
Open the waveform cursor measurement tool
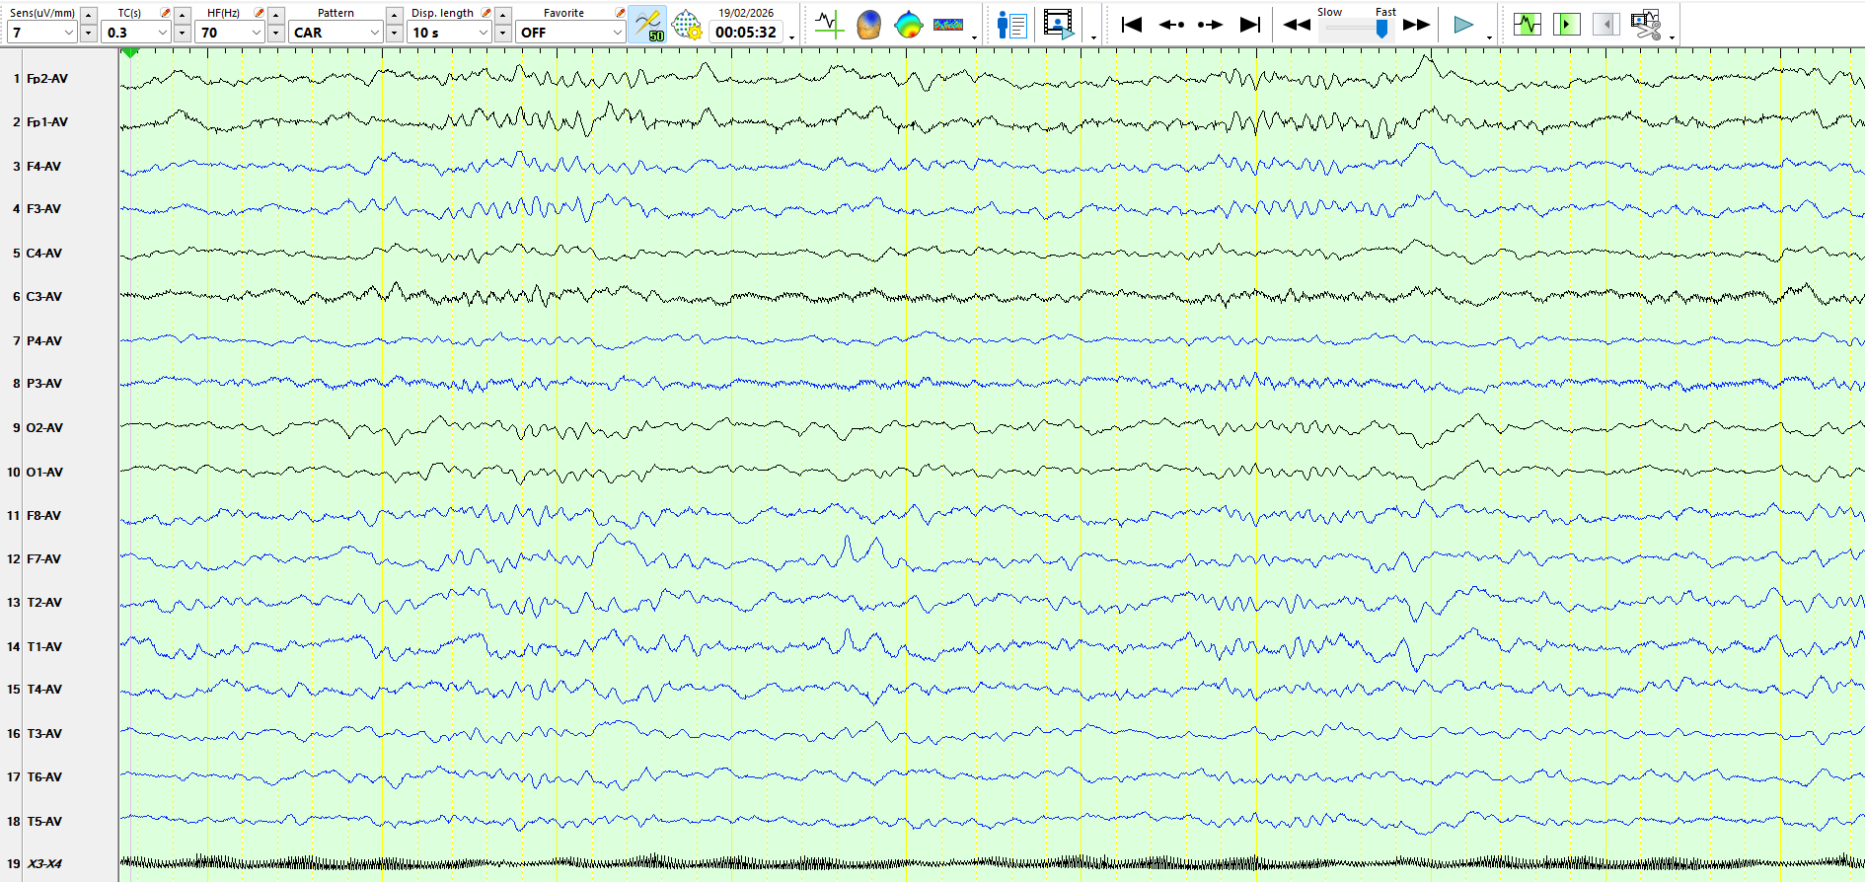click(829, 25)
